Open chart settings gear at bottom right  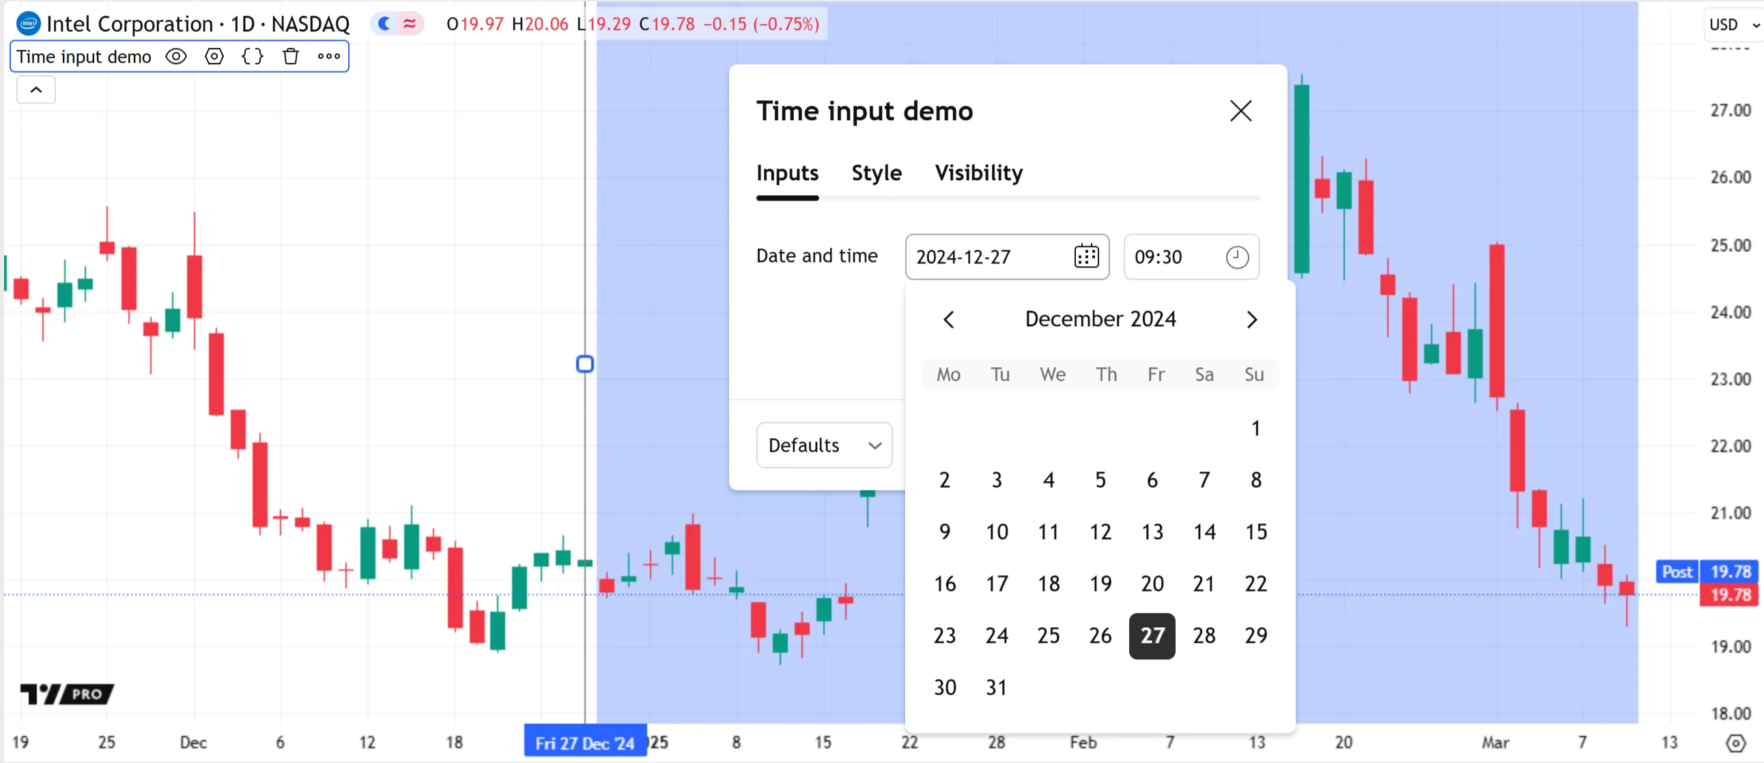click(1735, 743)
